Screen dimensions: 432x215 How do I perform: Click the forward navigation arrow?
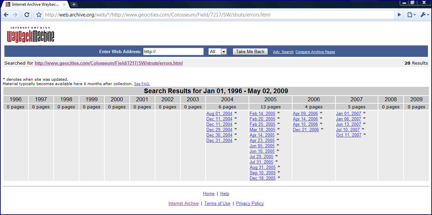pos(16,14)
